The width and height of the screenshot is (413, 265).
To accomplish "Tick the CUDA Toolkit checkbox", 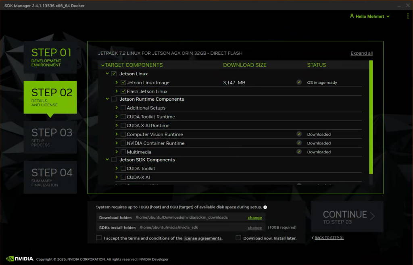I will click(x=123, y=168).
